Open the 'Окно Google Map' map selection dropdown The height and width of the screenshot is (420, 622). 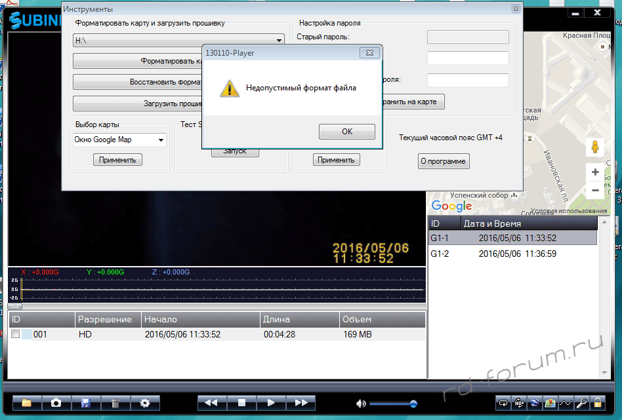tap(161, 140)
